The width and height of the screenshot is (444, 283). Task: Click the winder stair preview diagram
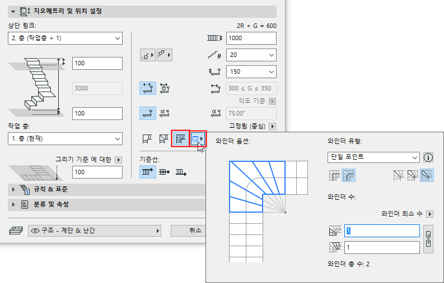[268, 212]
